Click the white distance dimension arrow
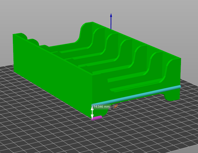Image resolution: width=198 pixels, height=153 pixels. [x=92, y=112]
